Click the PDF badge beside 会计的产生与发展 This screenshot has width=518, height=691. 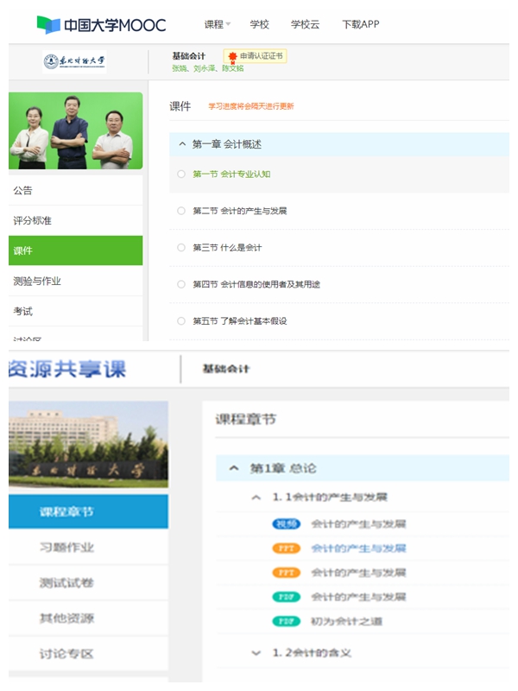click(286, 597)
